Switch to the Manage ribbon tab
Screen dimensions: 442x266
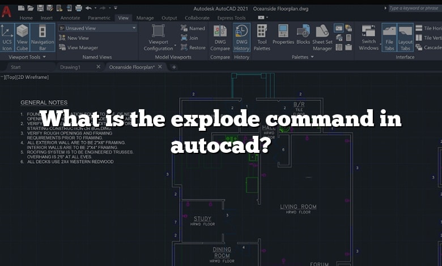point(144,18)
